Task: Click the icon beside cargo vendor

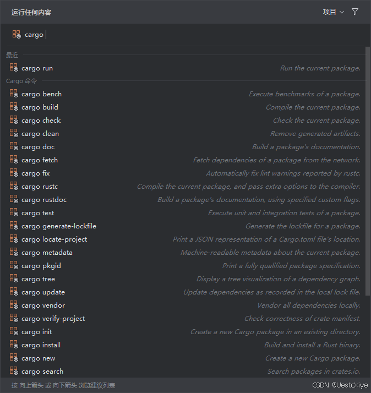Action: (x=14, y=305)
